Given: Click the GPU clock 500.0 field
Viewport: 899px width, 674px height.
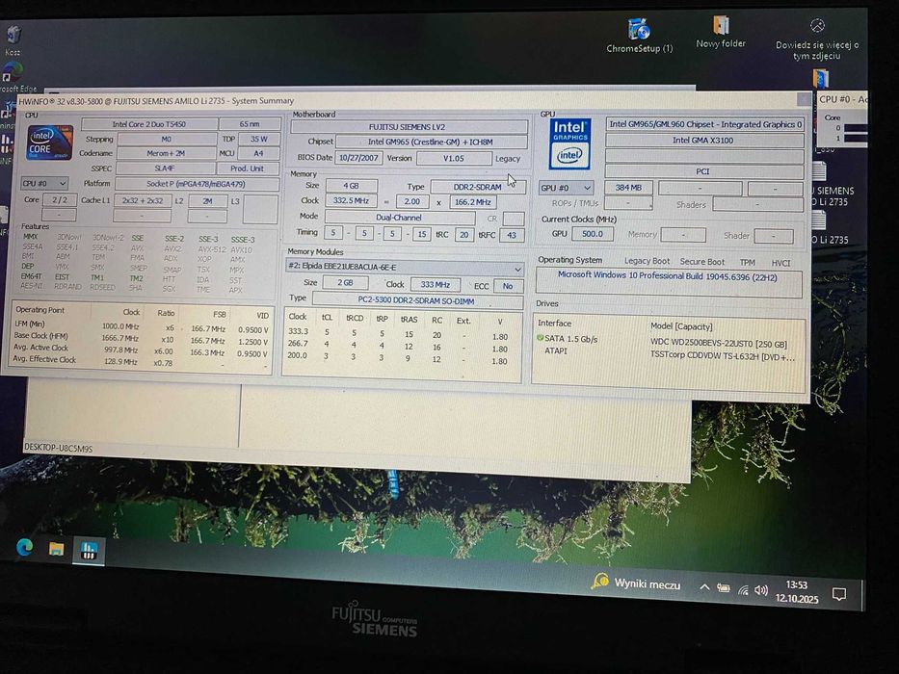Looking at the screenshot, I should 593,234.
